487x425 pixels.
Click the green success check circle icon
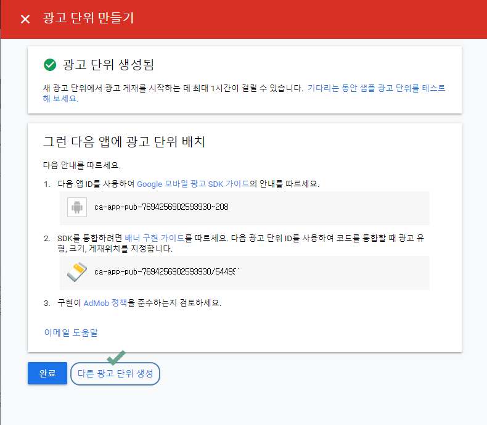(x=50, y=65)
